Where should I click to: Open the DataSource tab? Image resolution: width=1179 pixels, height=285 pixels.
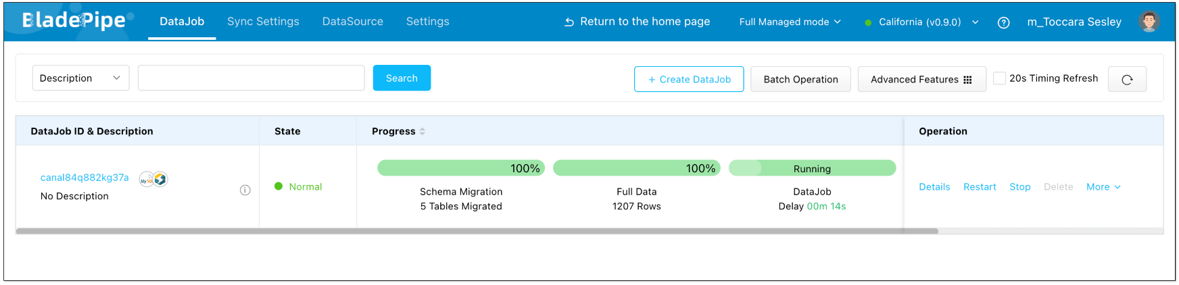pyautogui.click(x=352, y=22)
